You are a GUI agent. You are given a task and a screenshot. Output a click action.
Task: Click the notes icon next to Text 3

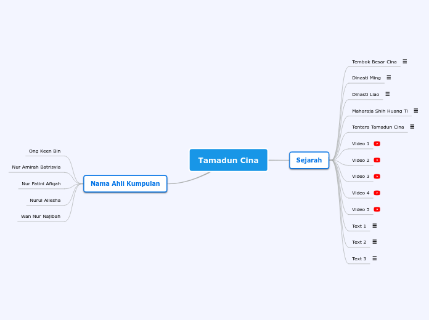point(374,258)
